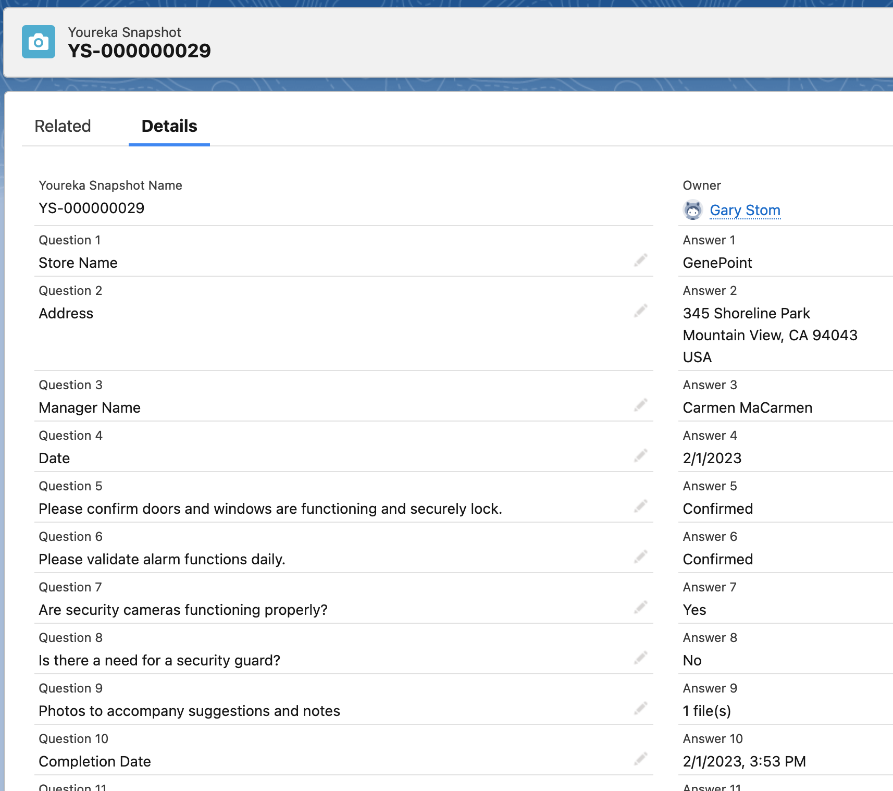893x791 pixels.
Task: Edit Question 2 Address pencil icon
Action: 641,311
